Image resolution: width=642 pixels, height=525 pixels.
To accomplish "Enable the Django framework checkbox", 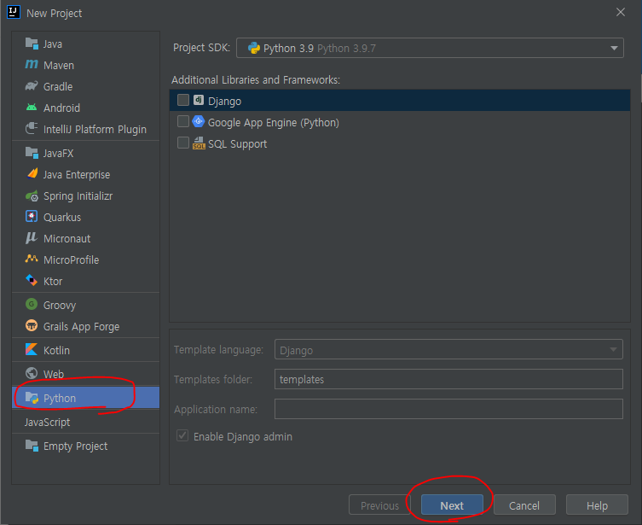I will coord(183,100).
